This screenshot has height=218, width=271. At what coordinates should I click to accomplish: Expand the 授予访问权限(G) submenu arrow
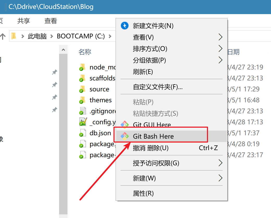tap(220, 163)
